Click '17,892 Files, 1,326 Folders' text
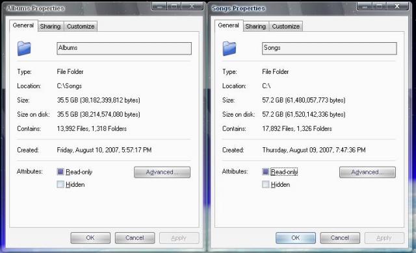Viewport: 416px width, 253px height. coord(297,129)
